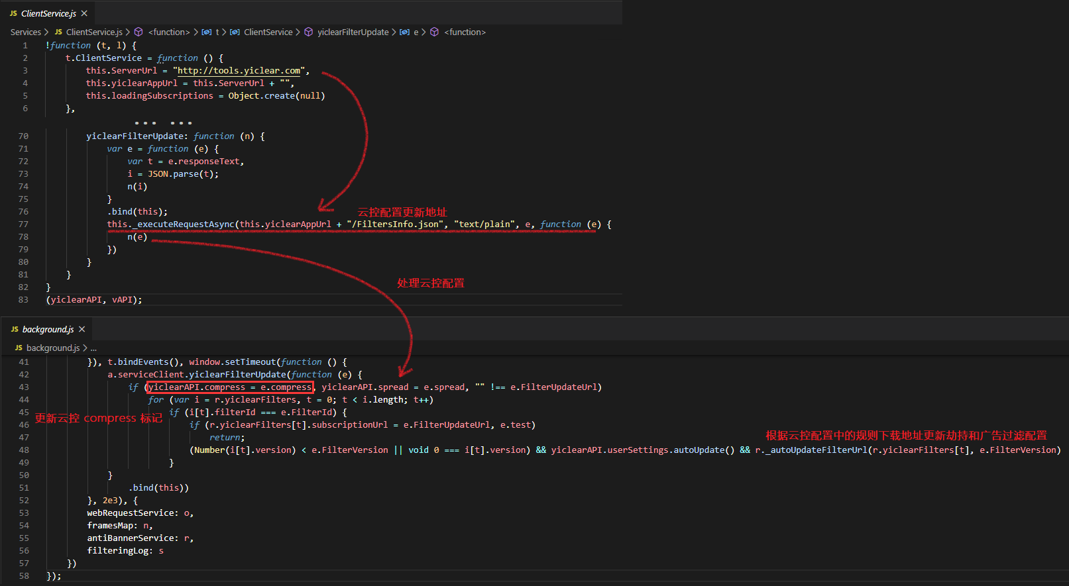Click the cube icon before first <function> breadcrumb
The image size is (1069, 586).
(139, 32)
